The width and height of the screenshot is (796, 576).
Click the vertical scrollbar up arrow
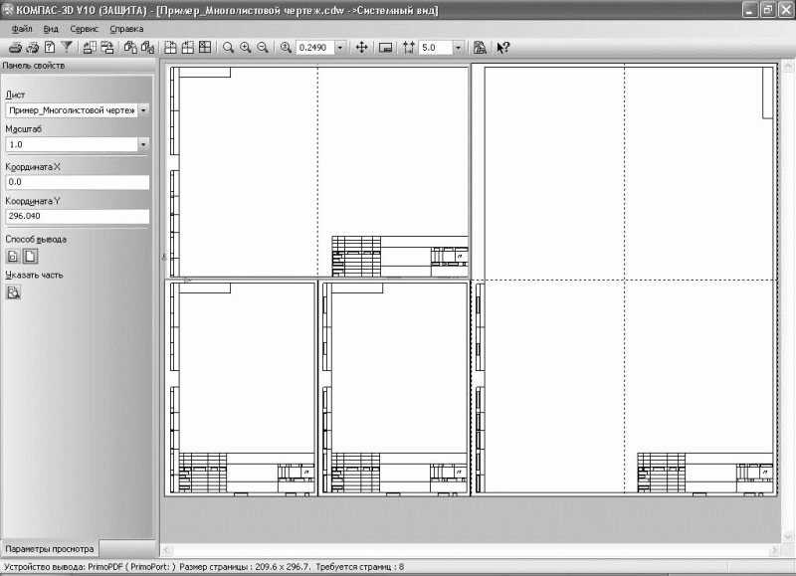[788, 66]
